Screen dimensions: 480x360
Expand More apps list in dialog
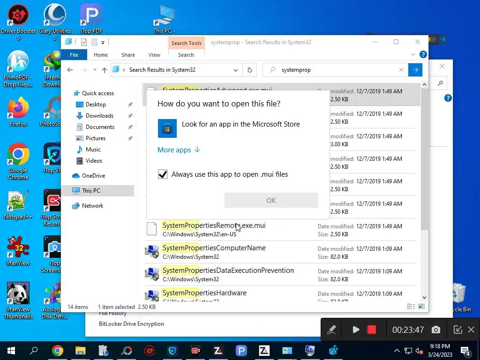point(179,150)
